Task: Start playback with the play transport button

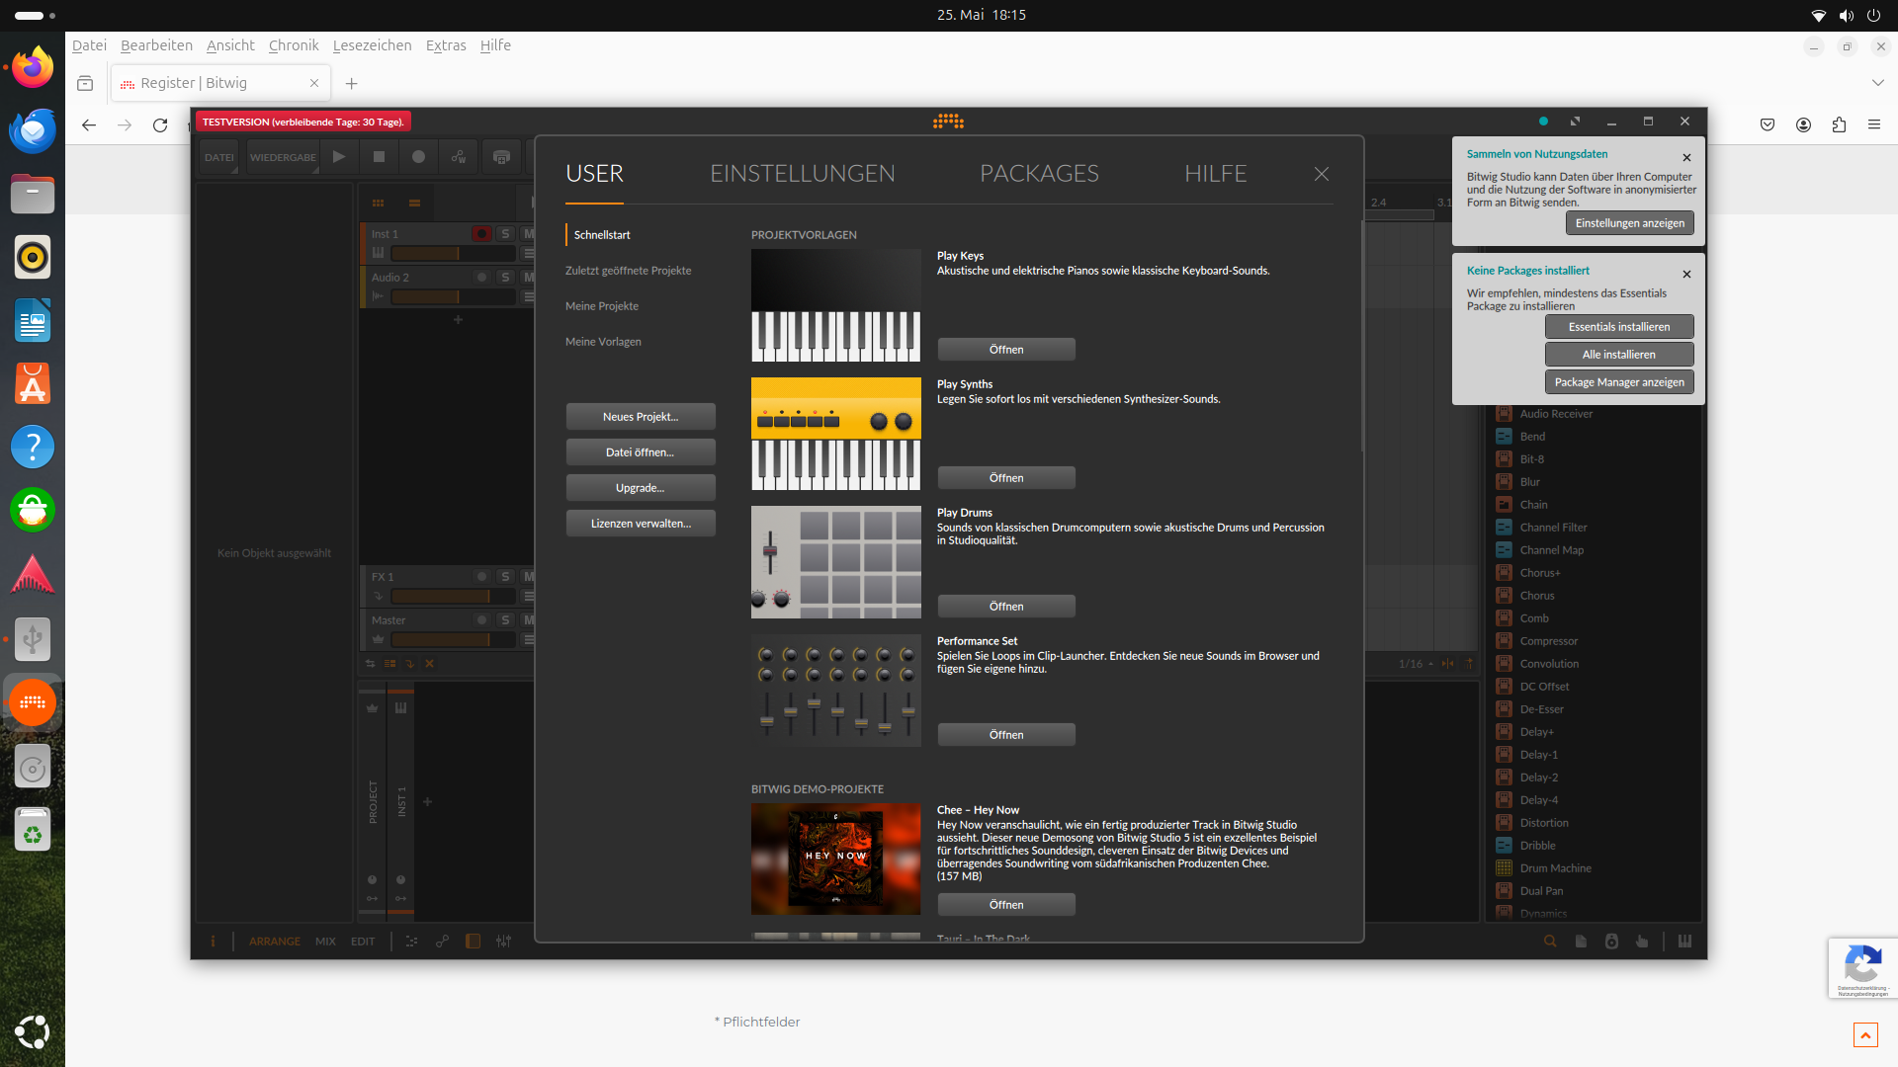Action: pyautogui.click(x=339, y=157)
